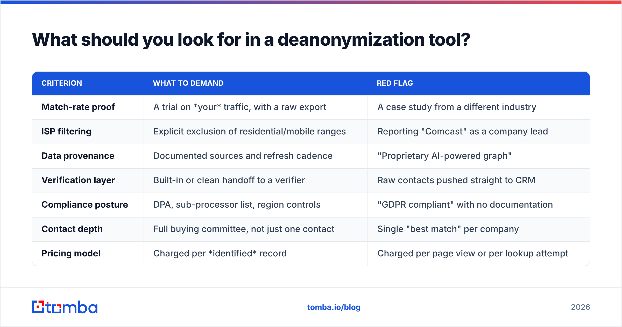The height and width of the screenshot is (327, 622).
Task: Click "A trial on *your* traffic, with a raw export"
Action: (x=240, y=107)
